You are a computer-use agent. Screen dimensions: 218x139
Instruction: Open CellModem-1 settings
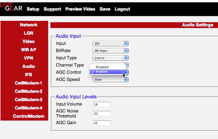[x=28, y=83]
